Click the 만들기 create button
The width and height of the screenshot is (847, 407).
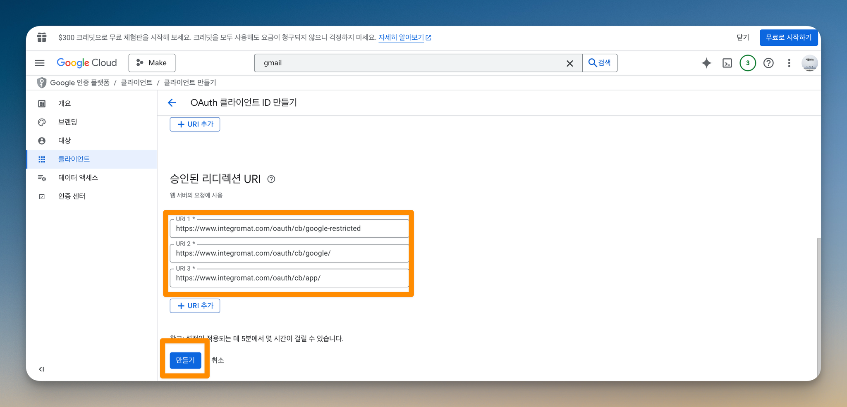tap(185, 360)
